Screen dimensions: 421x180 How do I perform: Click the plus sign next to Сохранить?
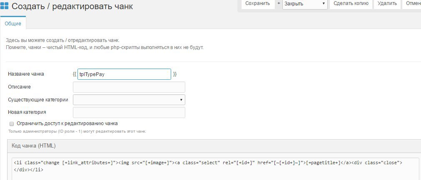point(279,3)
